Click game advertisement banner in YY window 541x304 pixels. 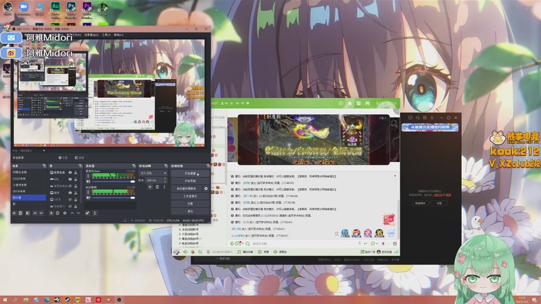click(314, 140)
